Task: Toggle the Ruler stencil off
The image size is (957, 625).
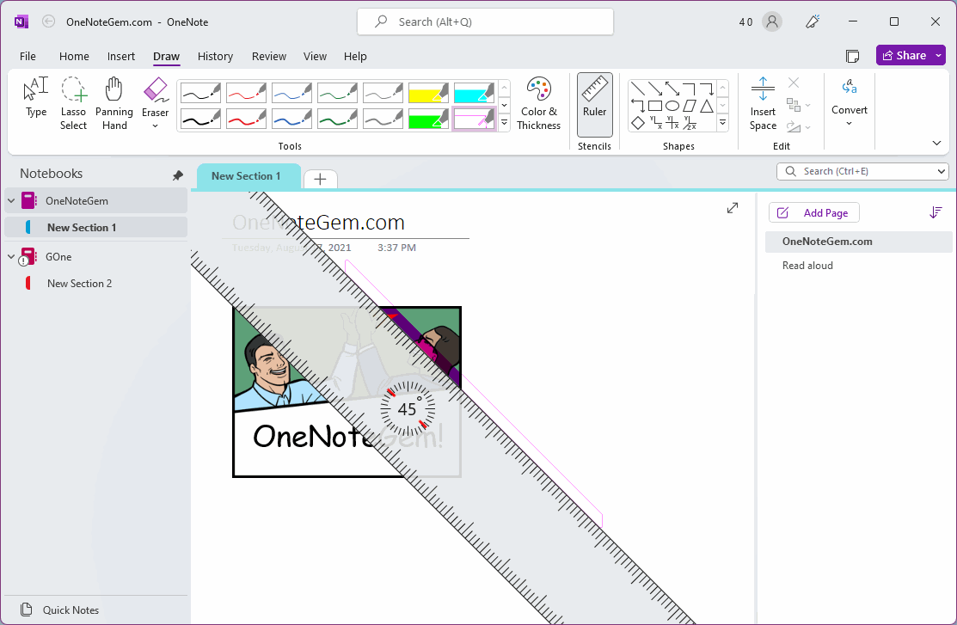Action: pos(594,104)
